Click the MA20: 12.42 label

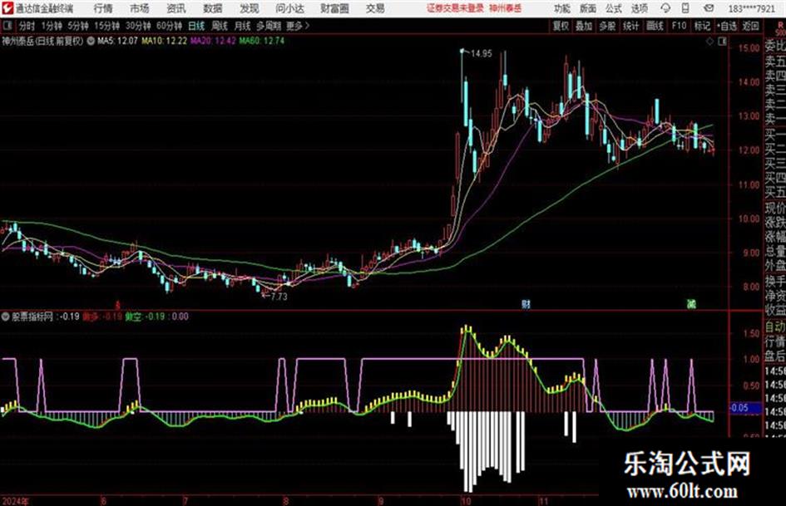tap(213, 41)
